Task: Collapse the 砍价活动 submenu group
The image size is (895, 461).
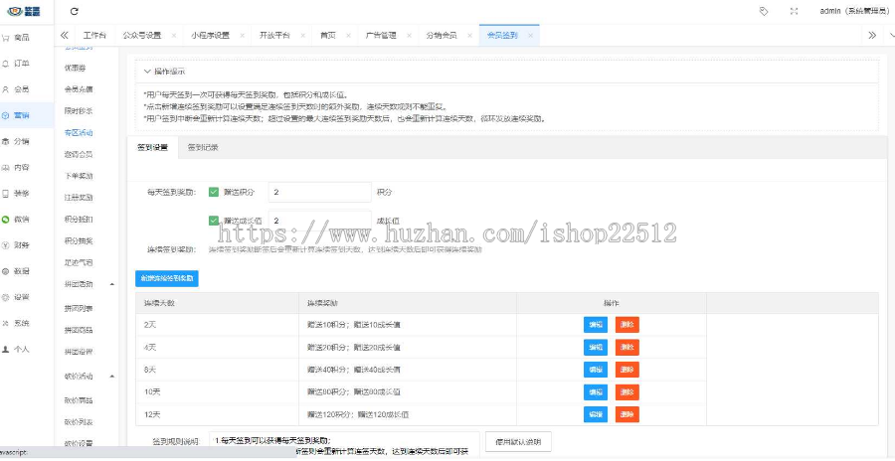Action: coord(111,377)
